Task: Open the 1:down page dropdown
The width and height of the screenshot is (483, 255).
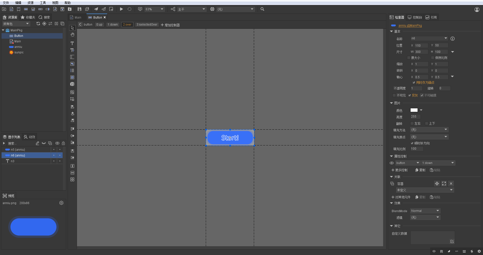Action: pos(438,163)
